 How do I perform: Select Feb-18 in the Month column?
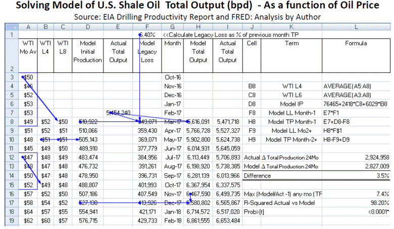pos(173,220)
